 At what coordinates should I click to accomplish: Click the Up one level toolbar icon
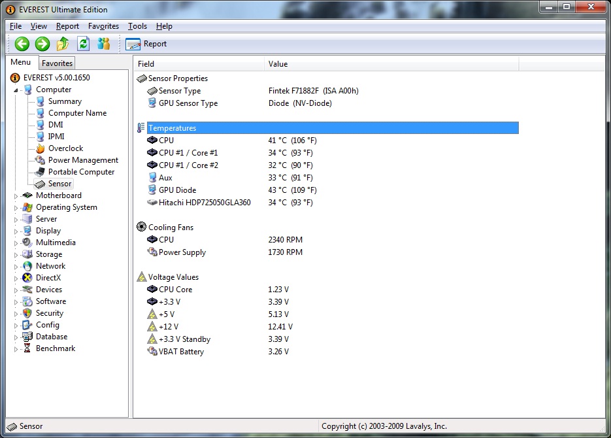click(x=63, y=44)
